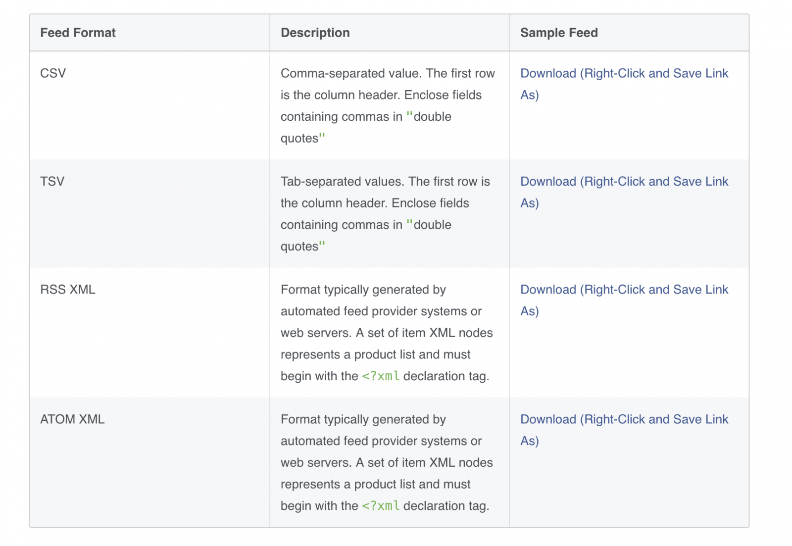Image resolution: width=792 pixels, height=546 pixels.
Task: Follow the RSS XML sample feed download link
Action: click(x=624, y=300)
